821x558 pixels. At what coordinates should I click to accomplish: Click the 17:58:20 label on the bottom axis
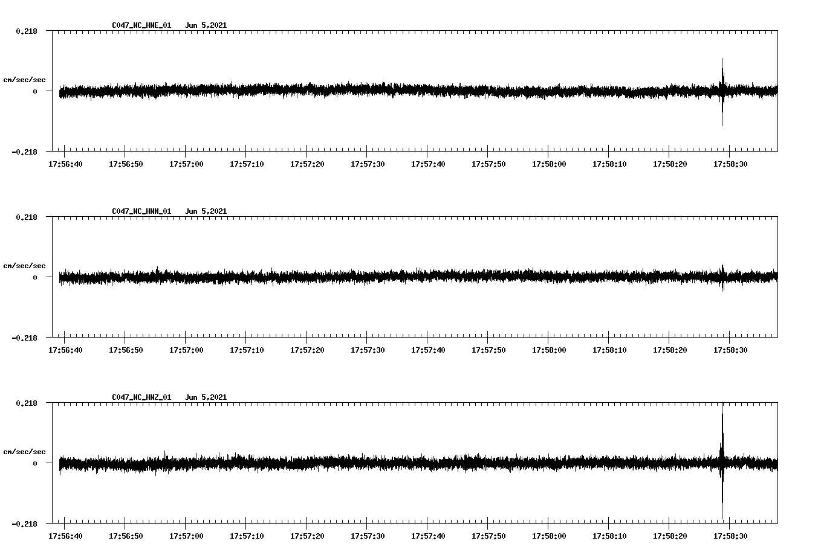671,534
